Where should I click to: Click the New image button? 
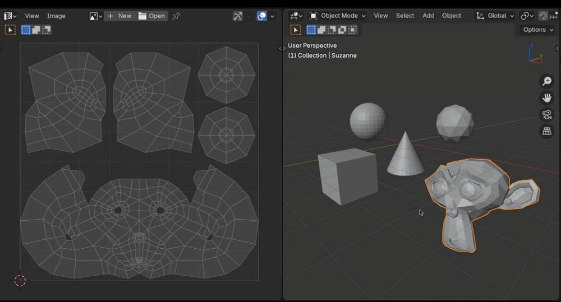[119, 16]
